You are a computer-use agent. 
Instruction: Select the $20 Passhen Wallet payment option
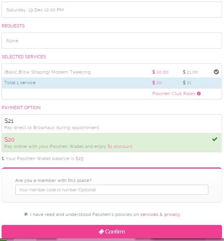[112, 143]
